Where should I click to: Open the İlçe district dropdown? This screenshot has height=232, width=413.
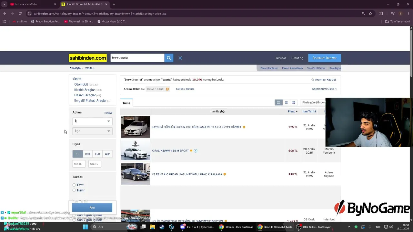(92, 131)
